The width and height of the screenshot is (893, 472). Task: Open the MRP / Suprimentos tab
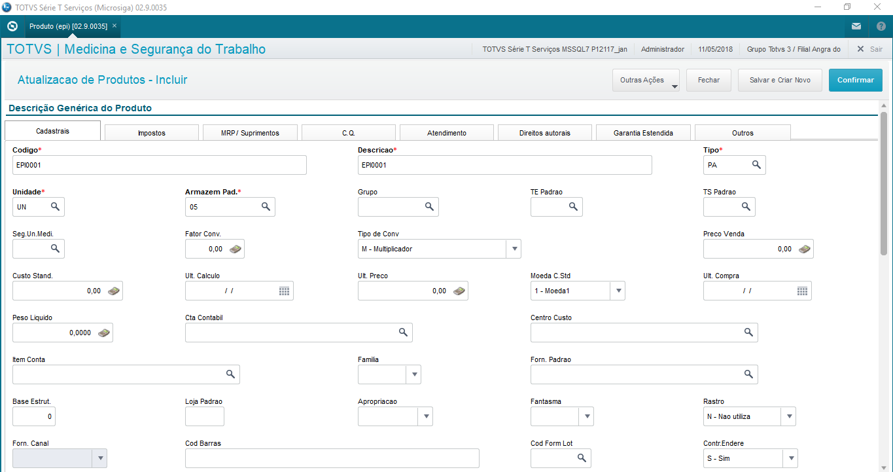[250, 133]
